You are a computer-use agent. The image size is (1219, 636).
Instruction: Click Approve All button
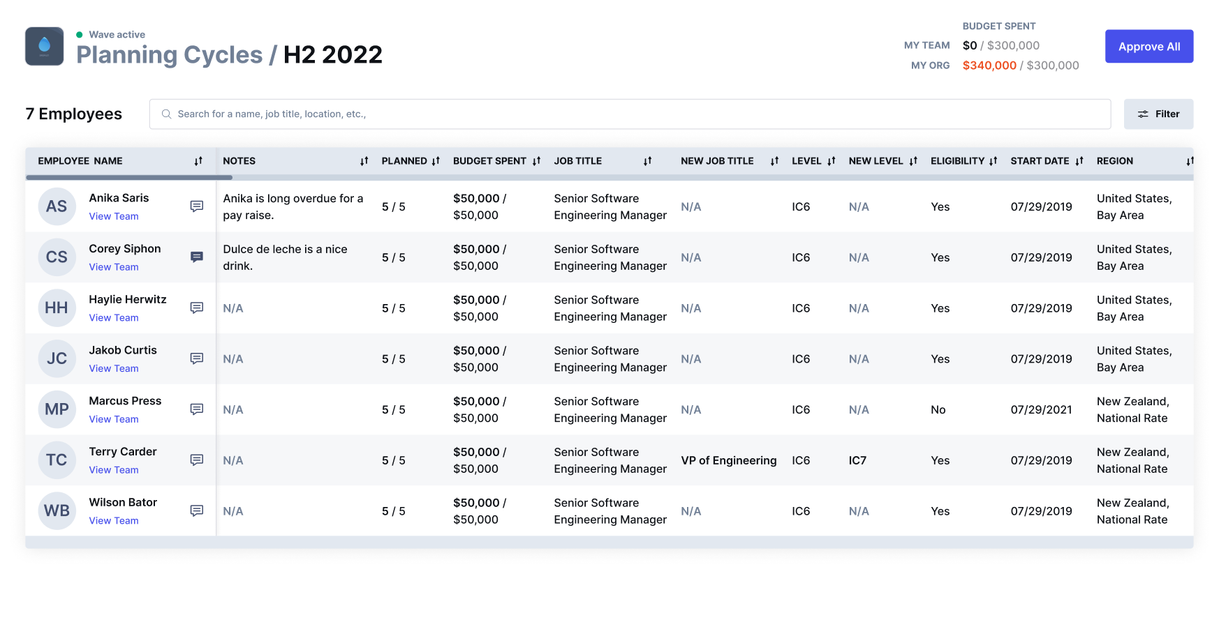(1149, 47)
